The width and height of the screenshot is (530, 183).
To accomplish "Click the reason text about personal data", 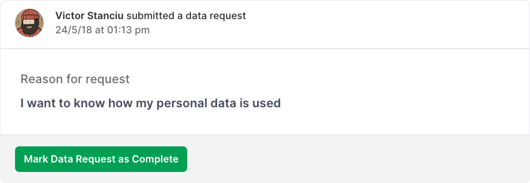I will coord(150,103).
